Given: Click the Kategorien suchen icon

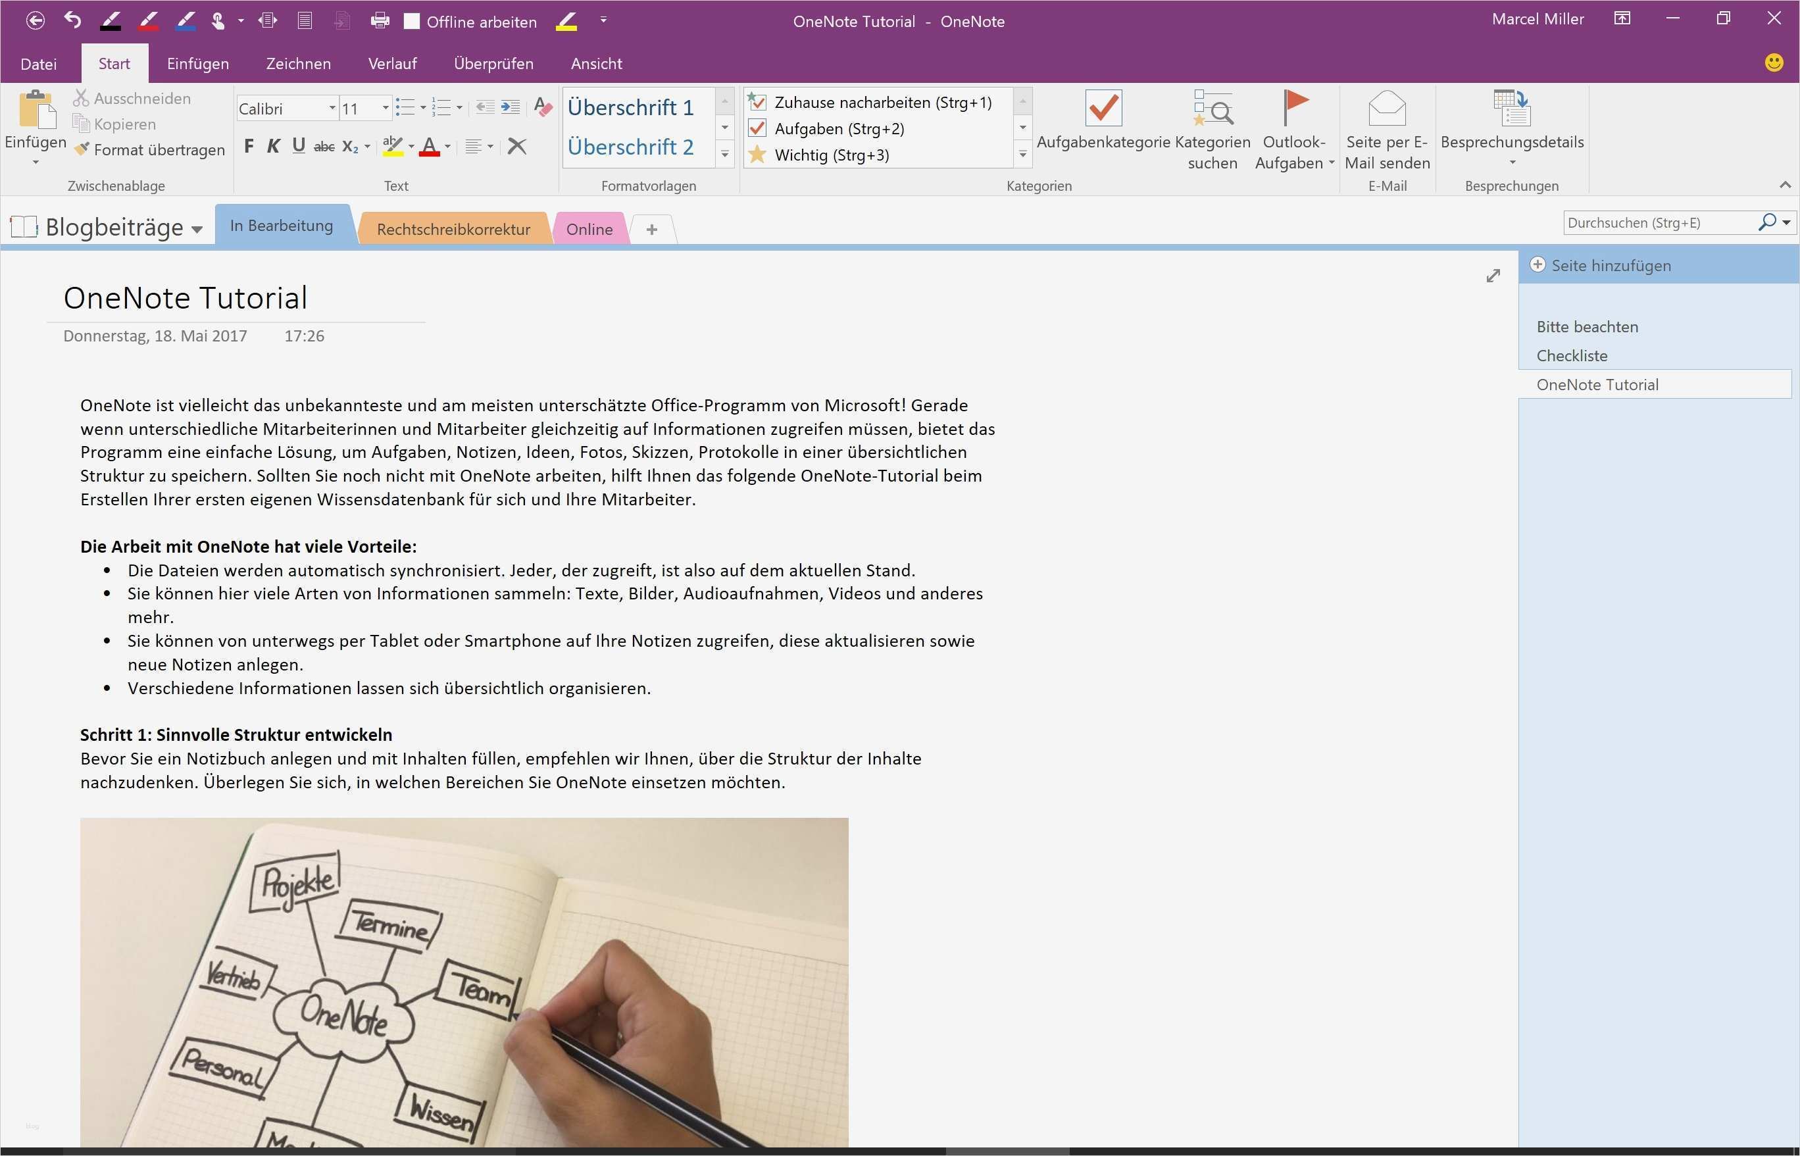Looking at the screenshot, I should click(x=1212, y=109).
